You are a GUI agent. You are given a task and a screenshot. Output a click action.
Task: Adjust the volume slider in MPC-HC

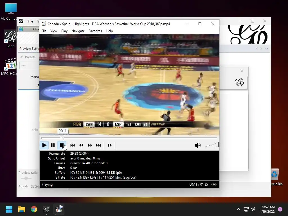point(211,145)
